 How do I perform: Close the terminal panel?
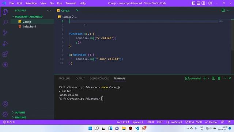[230, 78]
